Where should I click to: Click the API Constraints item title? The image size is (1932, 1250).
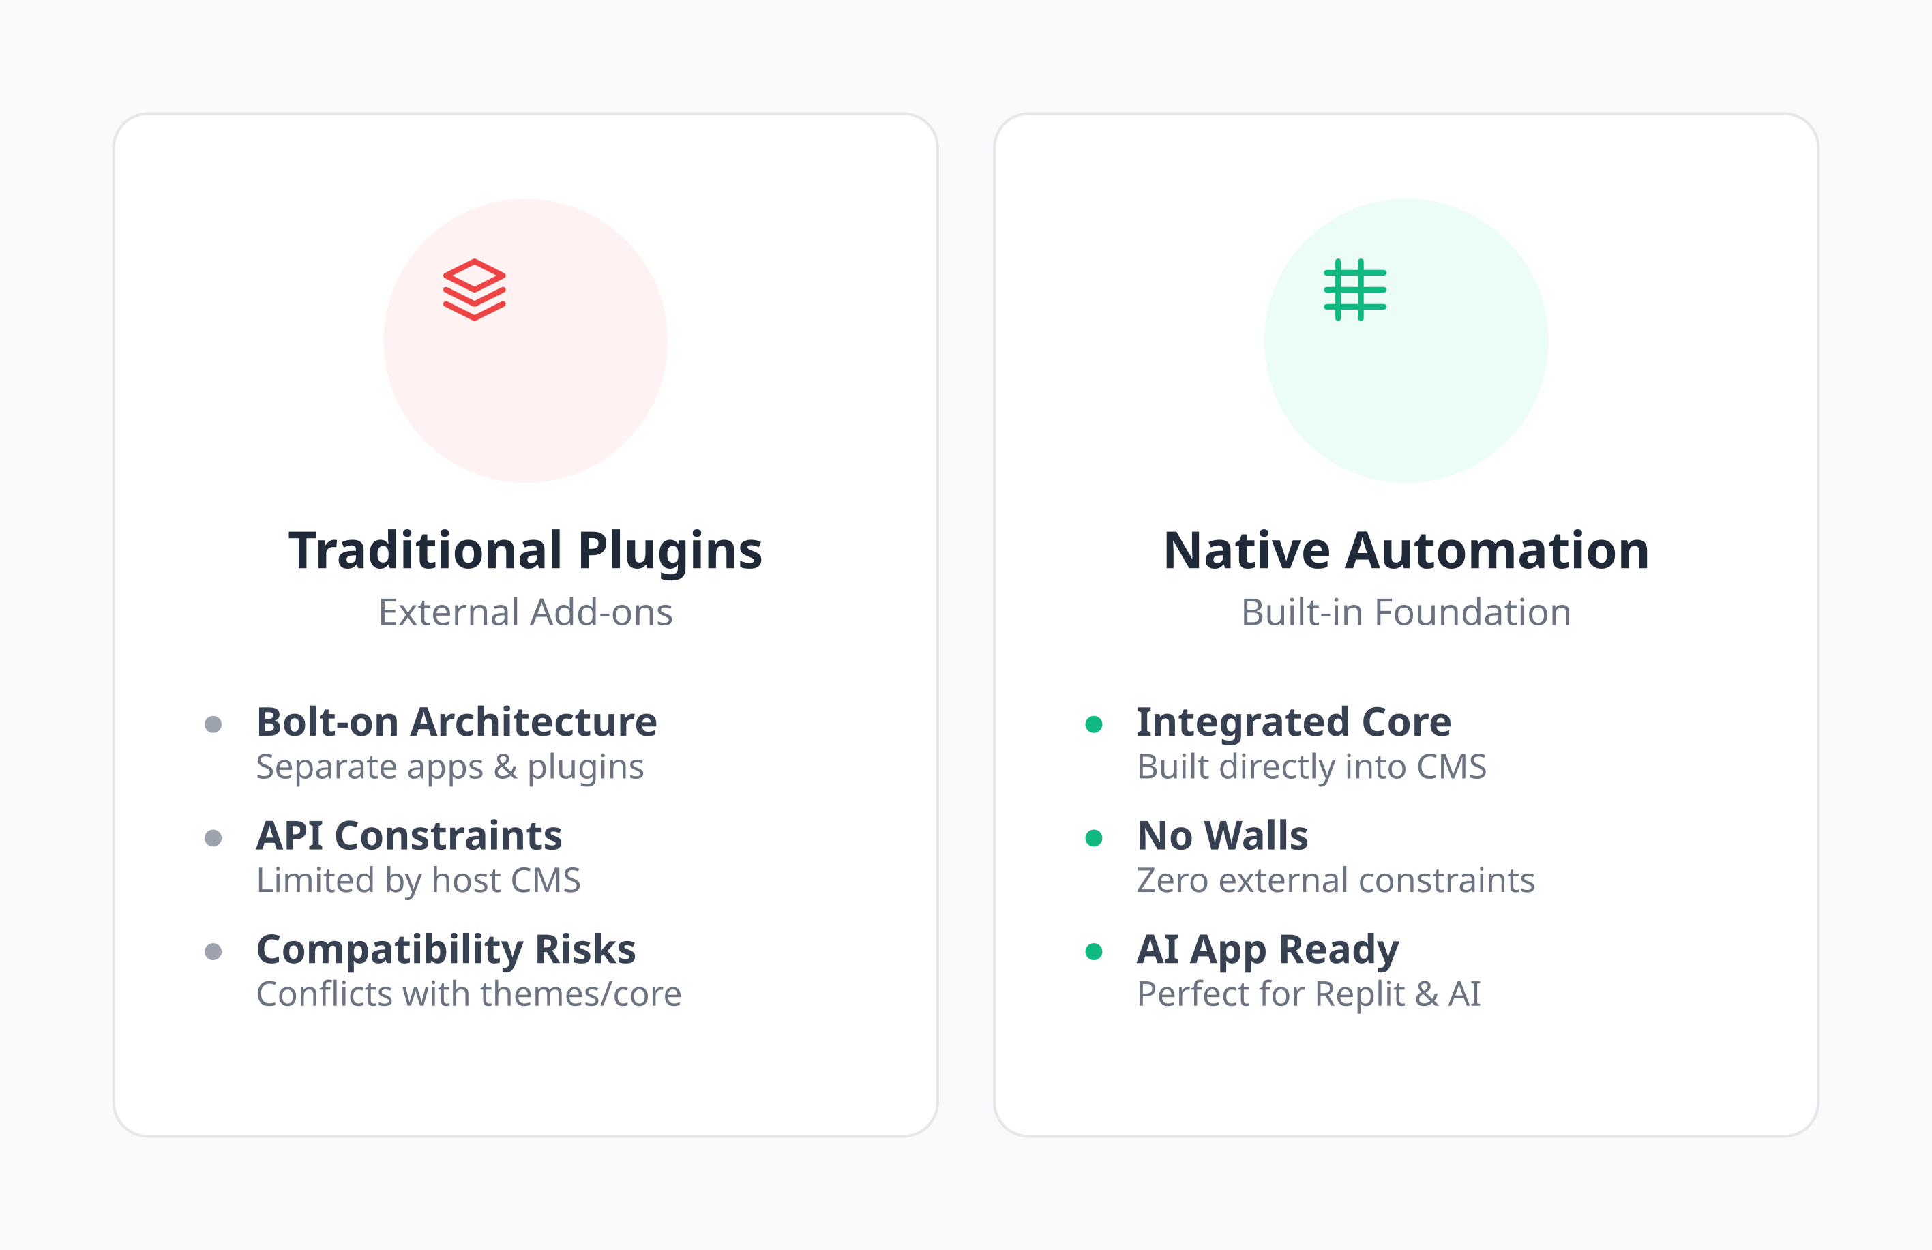click(x=409, y=835)
